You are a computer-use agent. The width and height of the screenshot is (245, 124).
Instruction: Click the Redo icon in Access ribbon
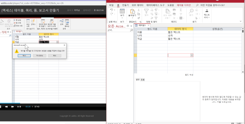point(112,14)
